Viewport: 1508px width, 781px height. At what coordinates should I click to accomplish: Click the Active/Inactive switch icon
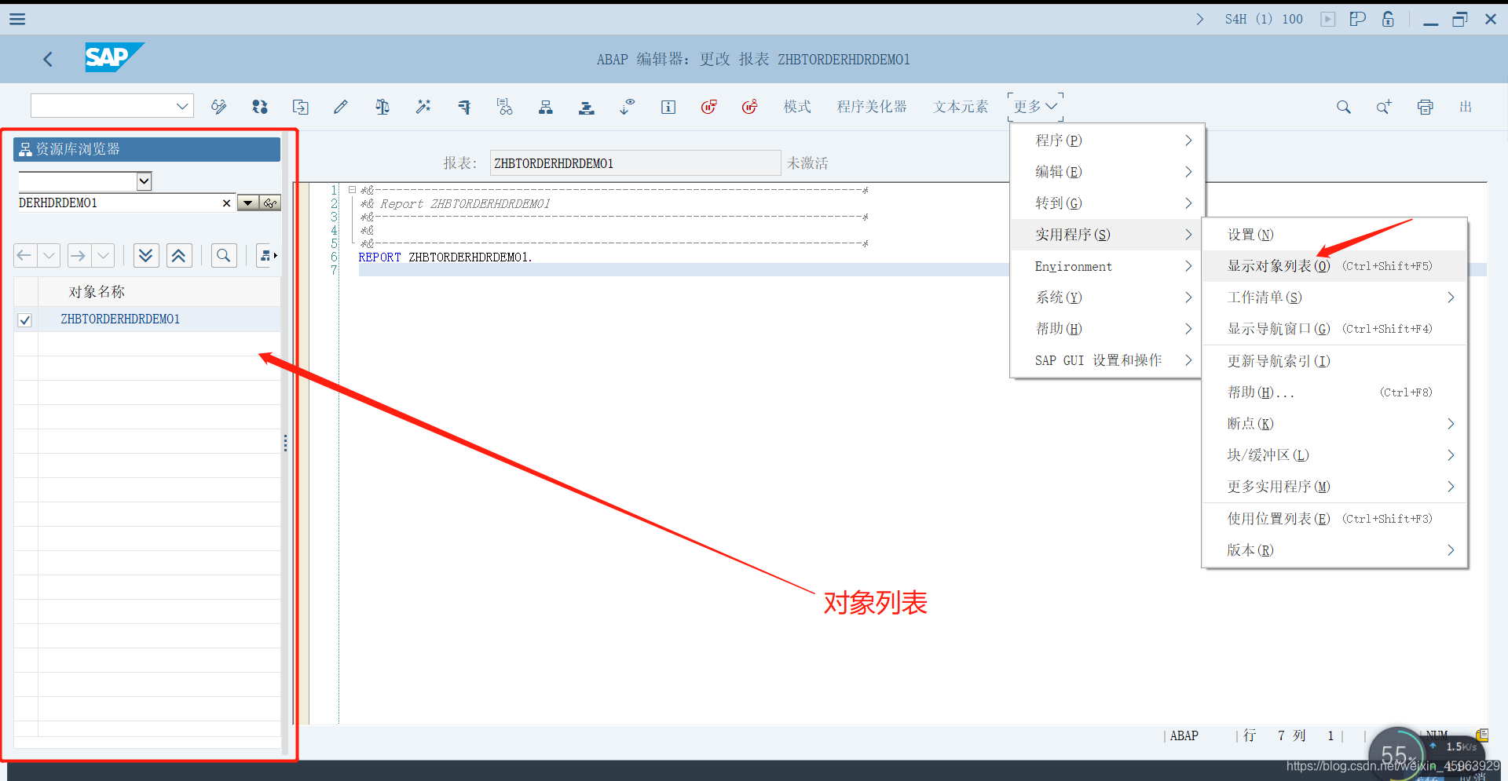coord(260,107)
